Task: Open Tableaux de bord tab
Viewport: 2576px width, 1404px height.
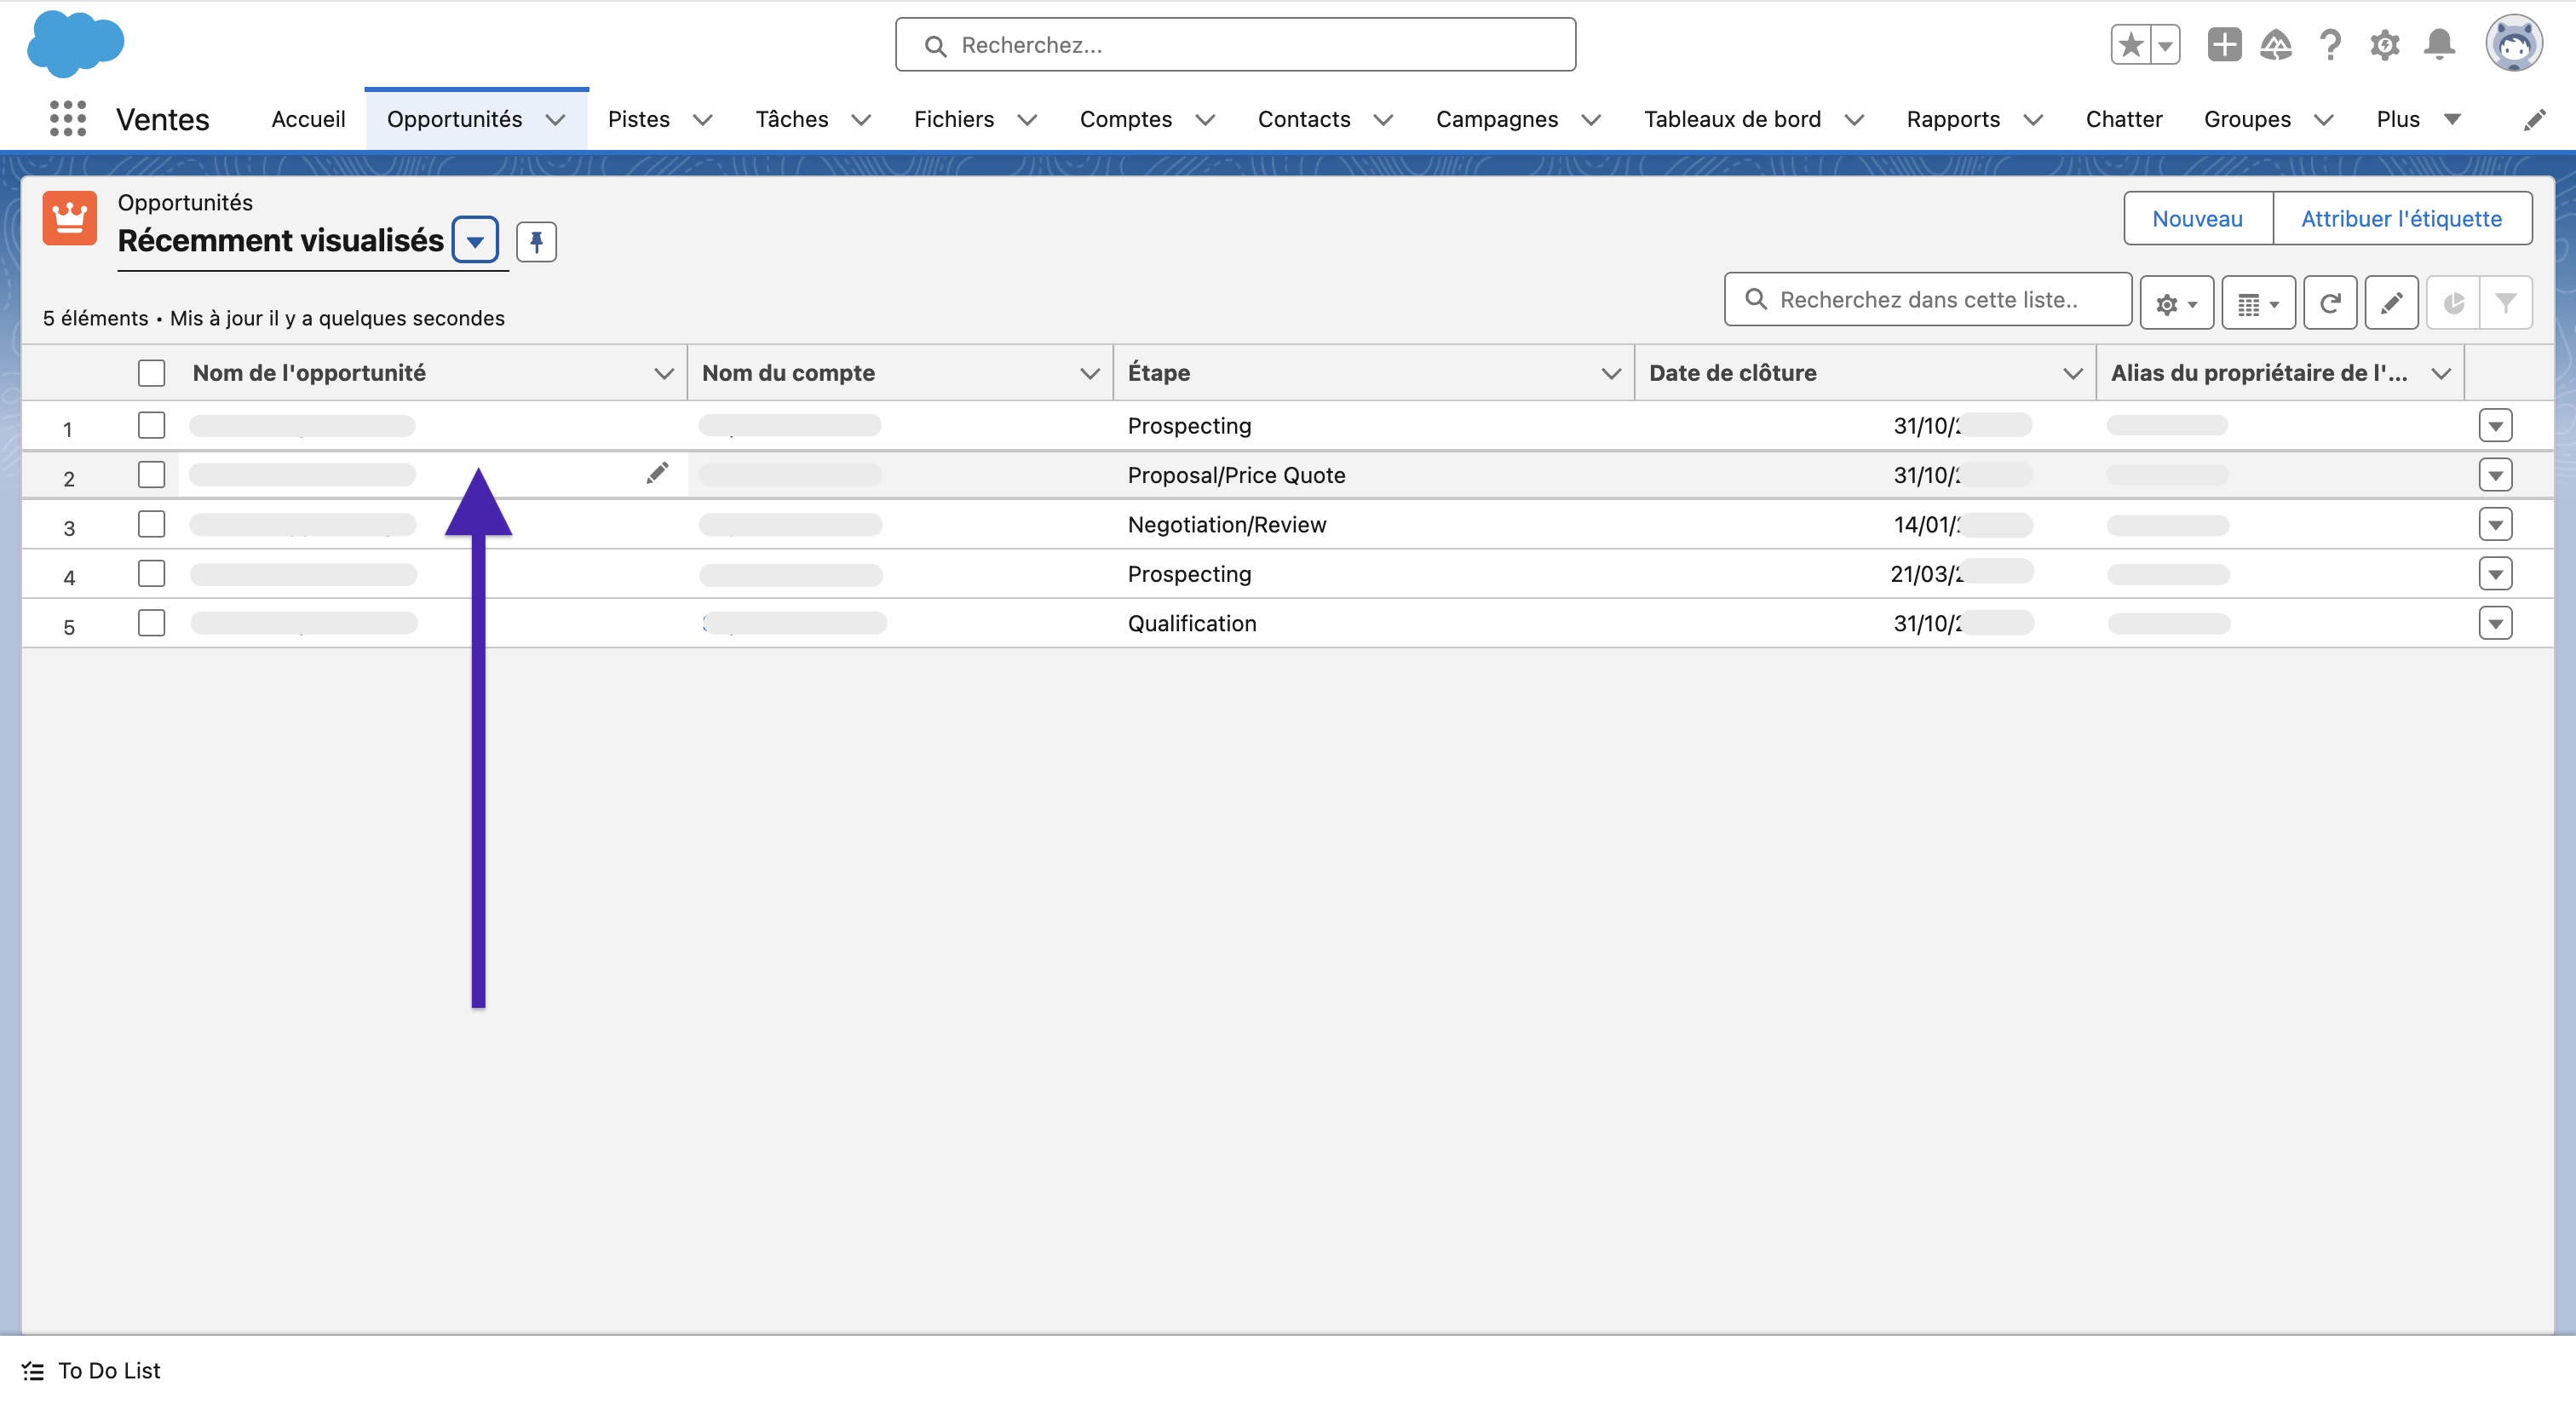Action: pos(1731,120)
